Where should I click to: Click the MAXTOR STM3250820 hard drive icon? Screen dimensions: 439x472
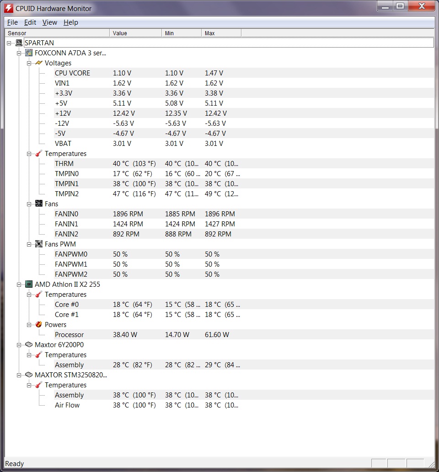tap(29, 375)
